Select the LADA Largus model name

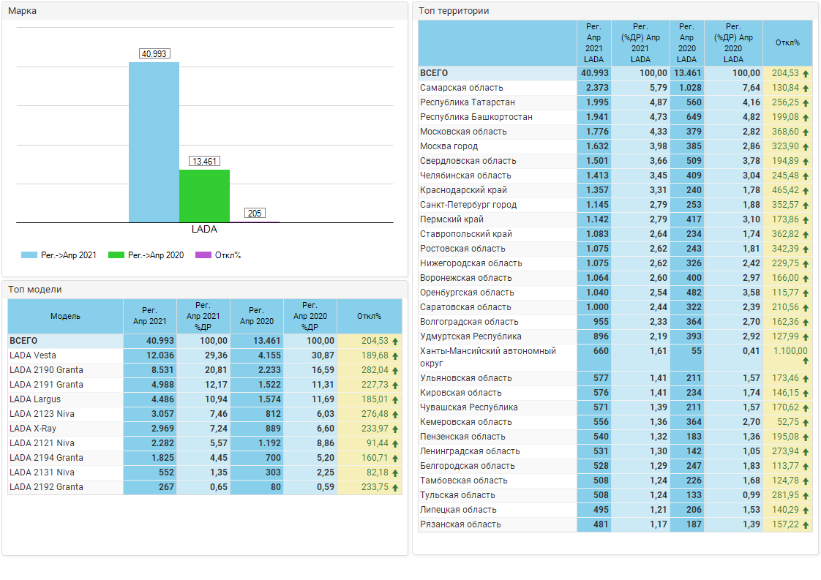(35, 399)
